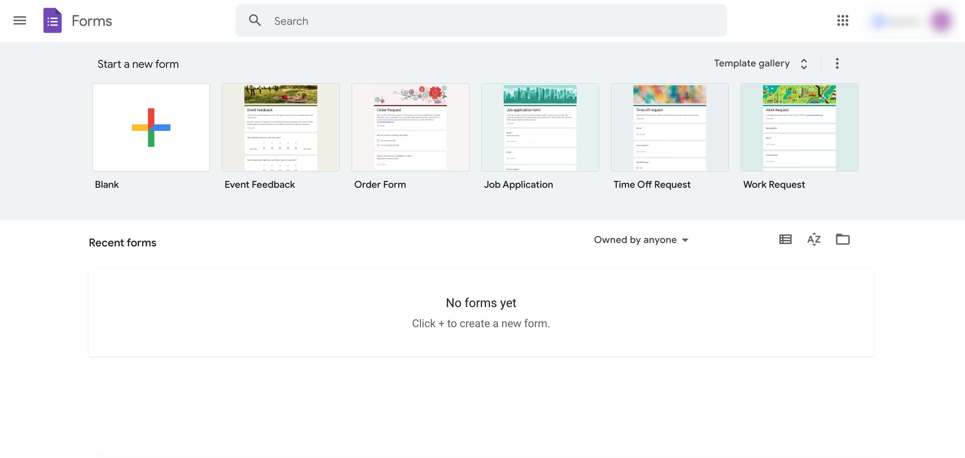965x458 pixels.
Task: Select the Job Application template
Action: point(540,127)
